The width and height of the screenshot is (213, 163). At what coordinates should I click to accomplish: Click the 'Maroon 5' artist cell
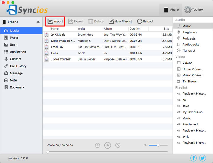84,41
